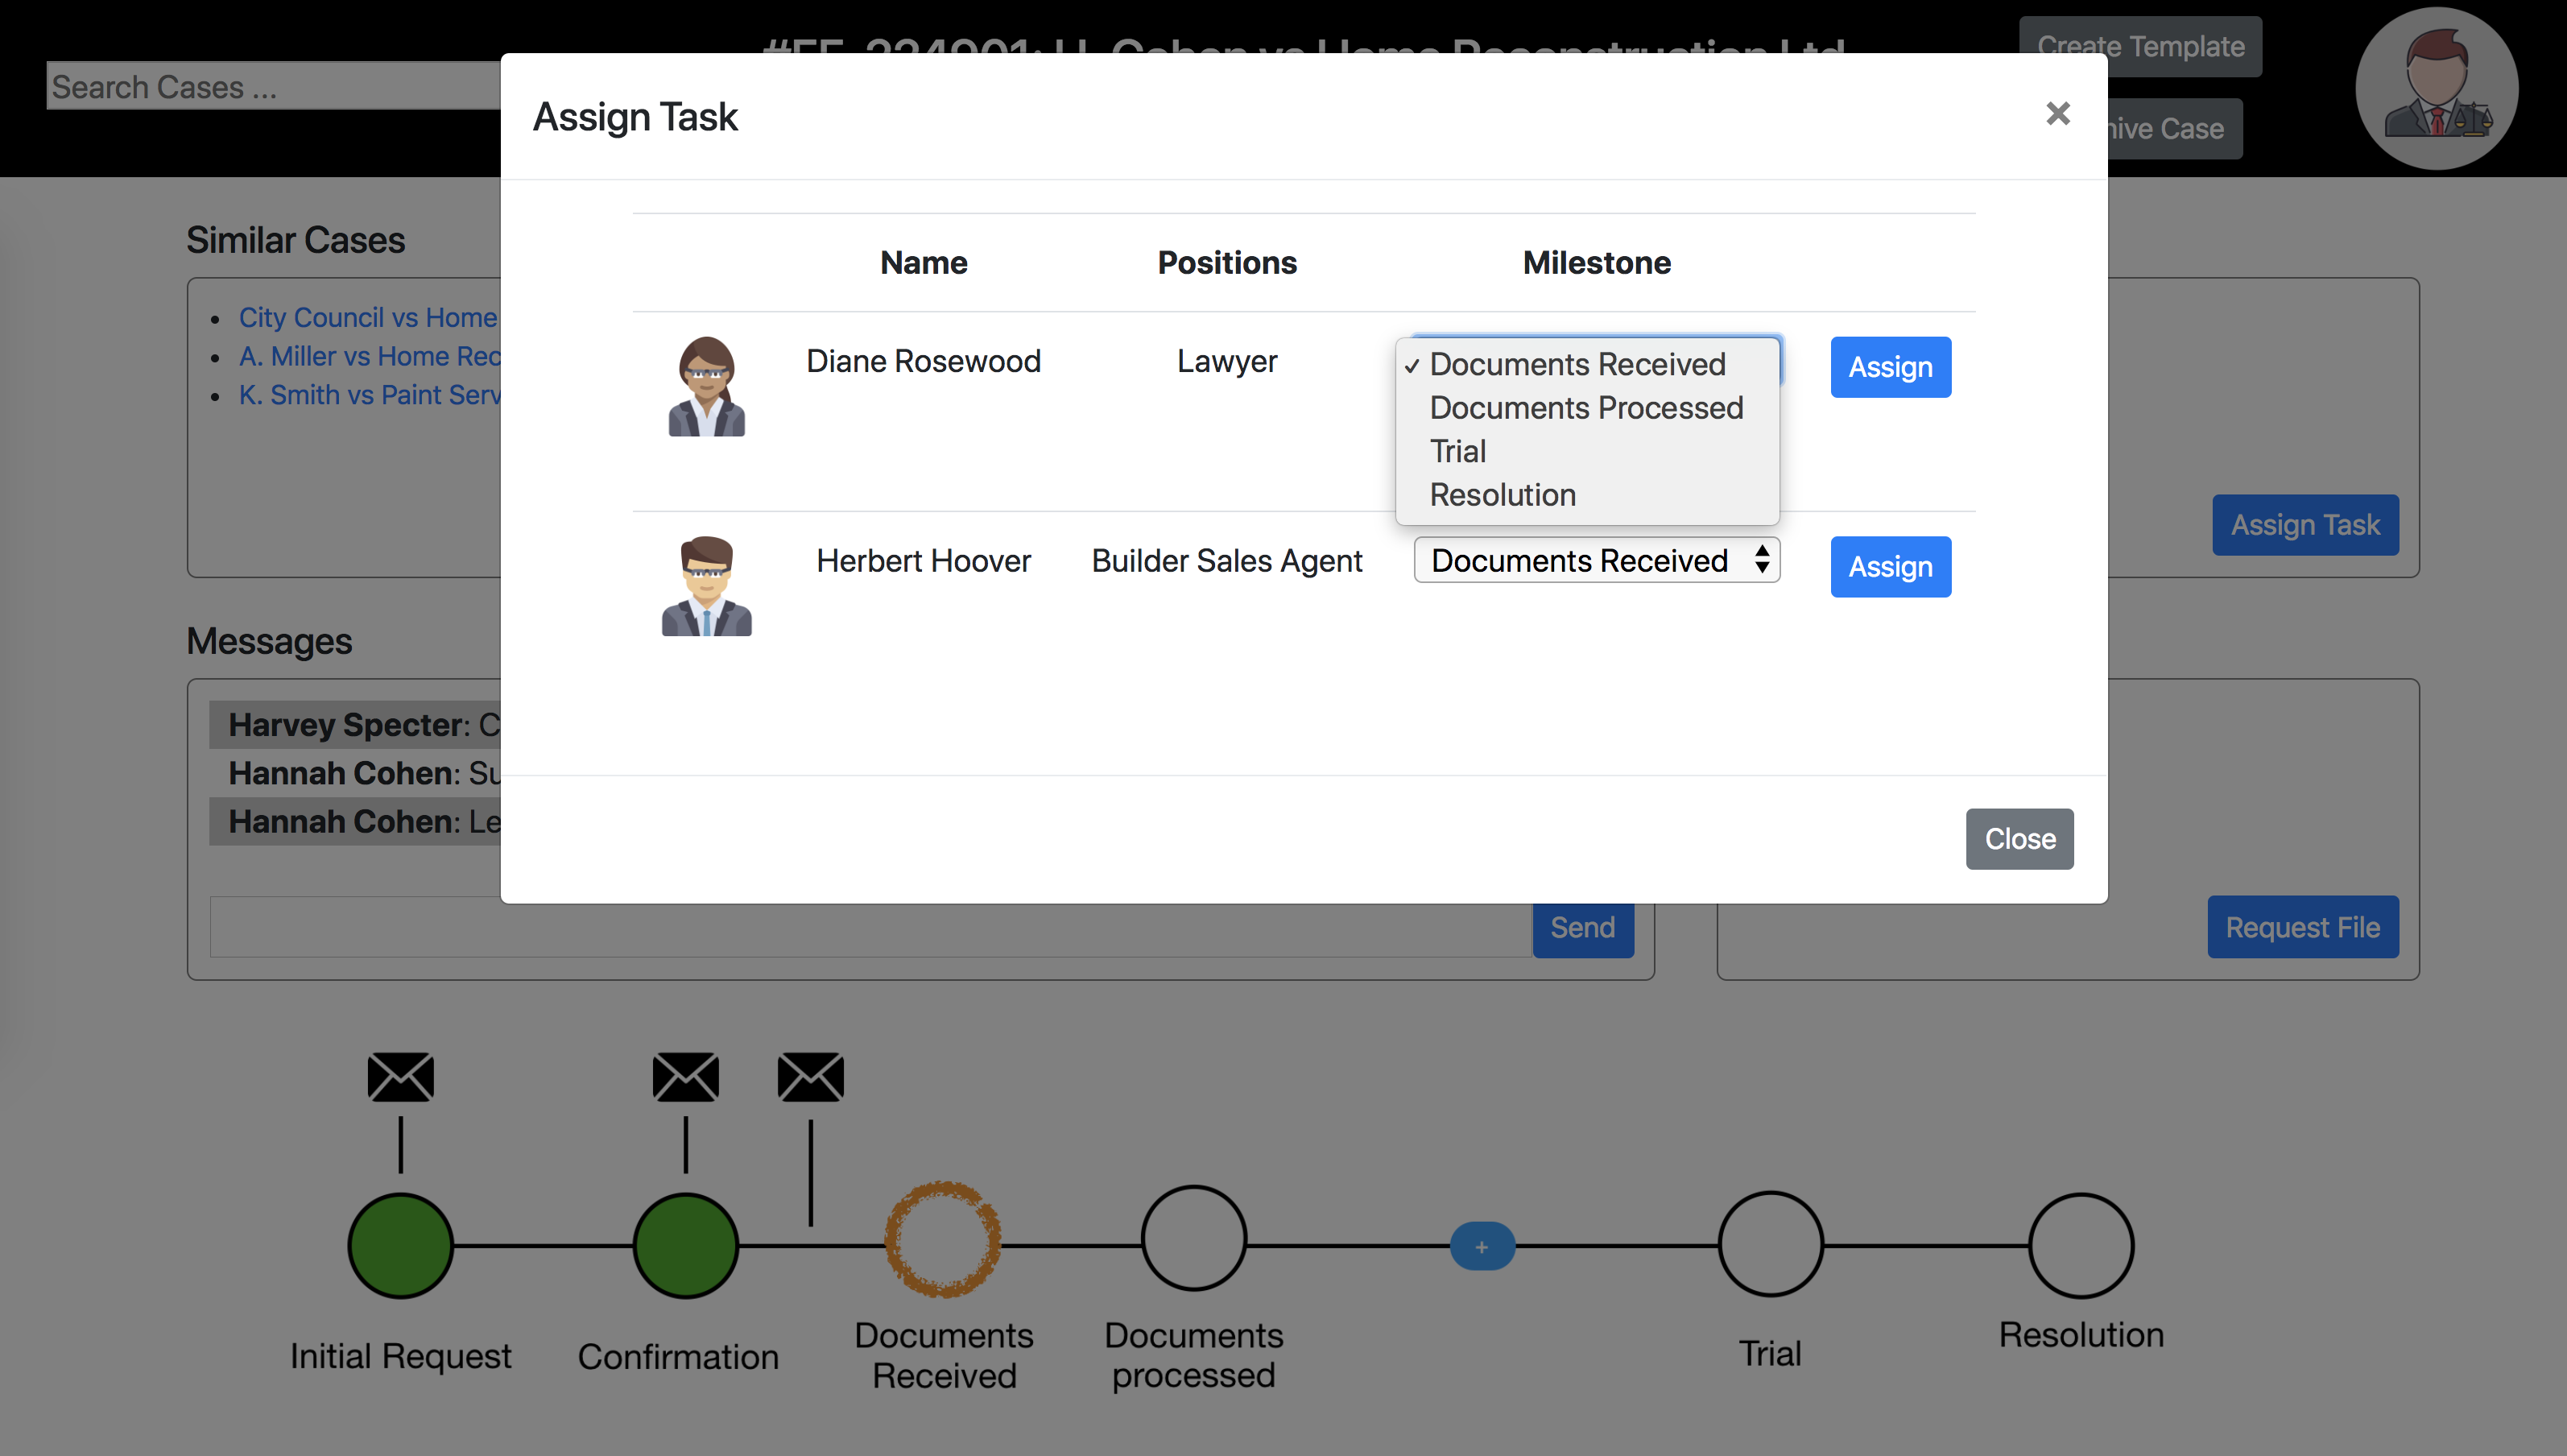Click Assign button for Diane Rosewood
This screenshot has width=2567, height=1456.
(1889, 367)
